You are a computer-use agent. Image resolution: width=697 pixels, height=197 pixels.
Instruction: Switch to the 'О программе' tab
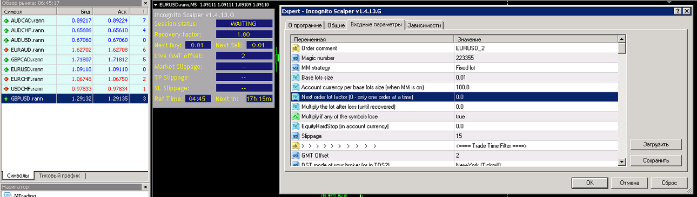pos(305,25)
